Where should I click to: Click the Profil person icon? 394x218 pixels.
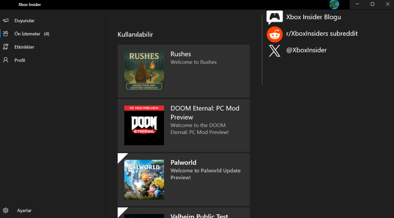pyautogui.click(x=5, y=60)
